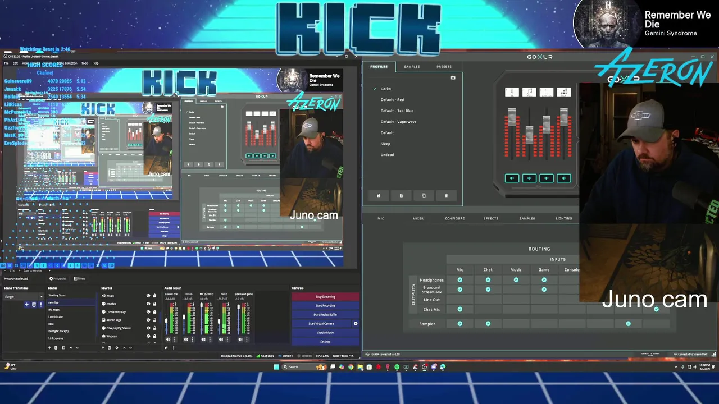Hide the Webcam source
Image resolution: width=719 pixels, height=404 pixels.
coord(148,336)
